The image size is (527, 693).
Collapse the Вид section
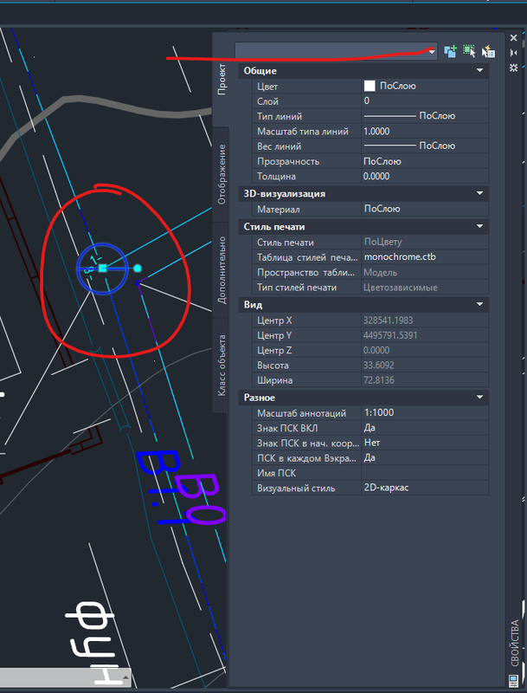coord(479,304)
